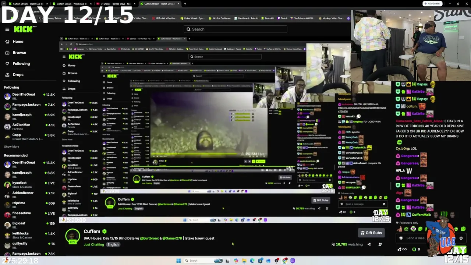Open Picker Wheel bookmark
471x265 pixels.
coord(194,18)
